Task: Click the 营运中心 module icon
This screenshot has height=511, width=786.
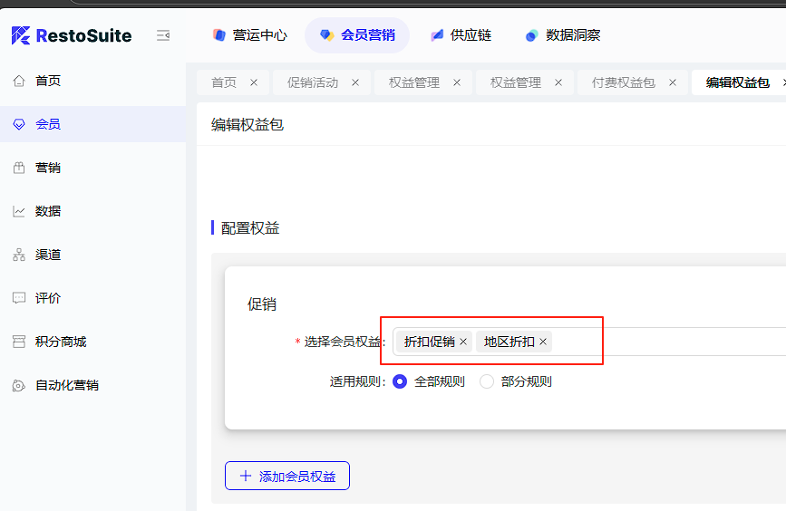Action: [x=219, y=35]
